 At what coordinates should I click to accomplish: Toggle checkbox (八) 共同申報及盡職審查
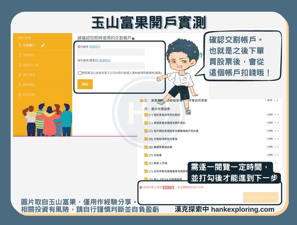click(146, 171)
